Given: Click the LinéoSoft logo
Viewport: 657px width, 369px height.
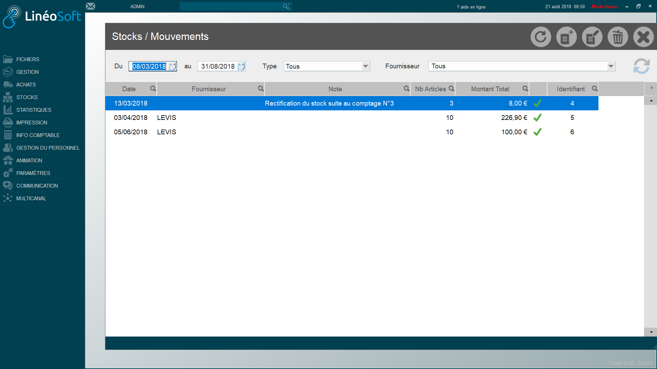Looking at the screenshot, I should [42, 16].
